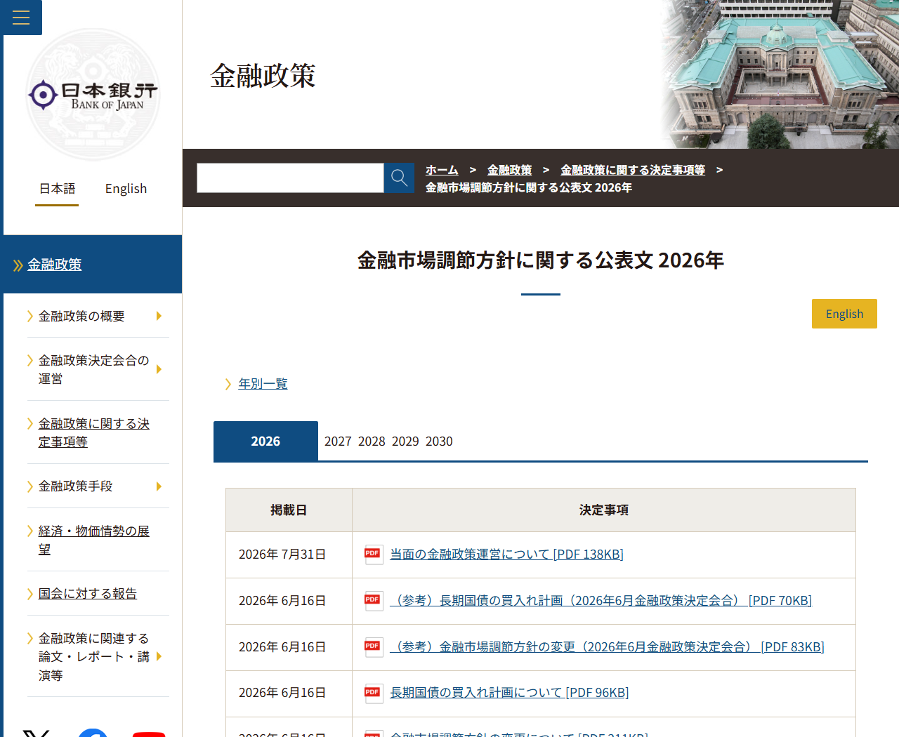The height and width of the screenshot is (737, 899).
Task: Click the Bank of Japan logo
Action: (93, 95)
